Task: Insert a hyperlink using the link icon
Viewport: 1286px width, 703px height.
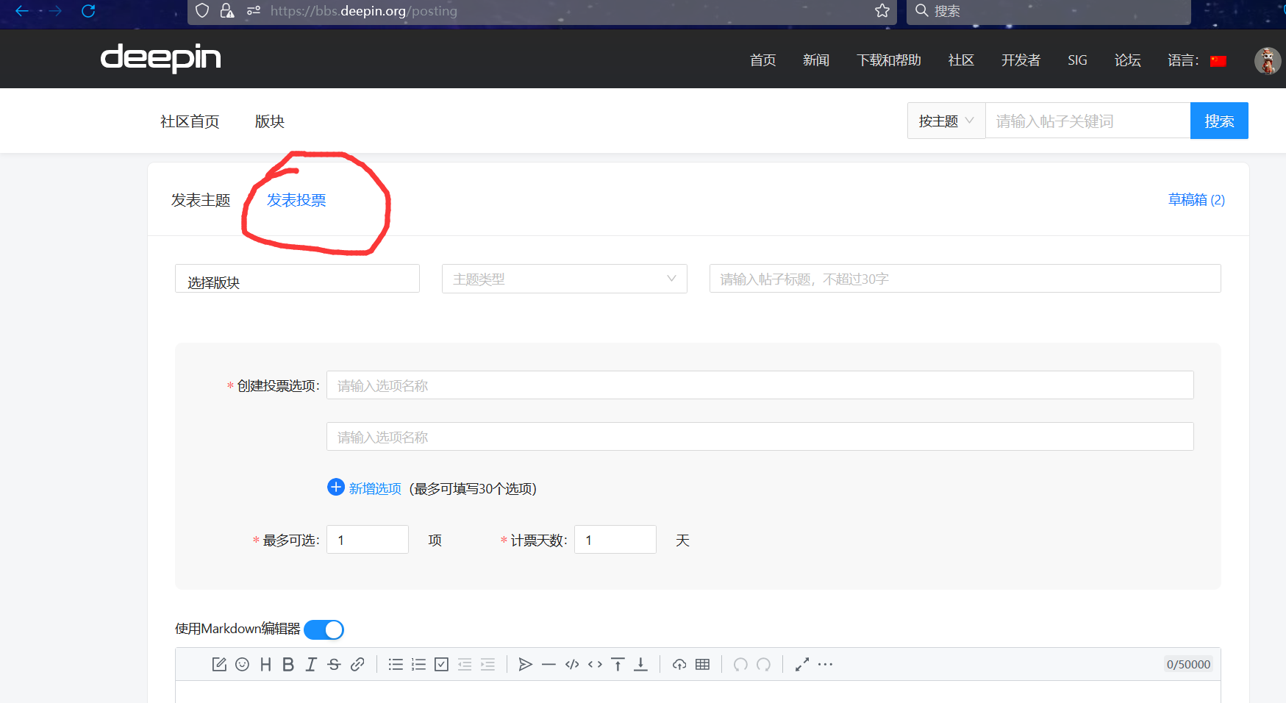Action: click(x=358, y=664)
